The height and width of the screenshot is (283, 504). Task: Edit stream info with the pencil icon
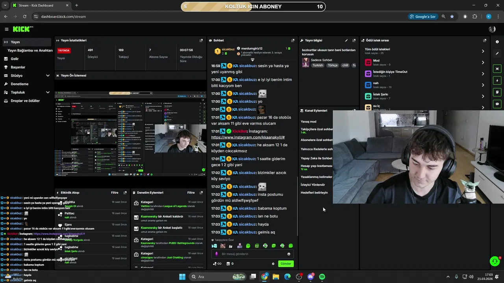(346, 40)
